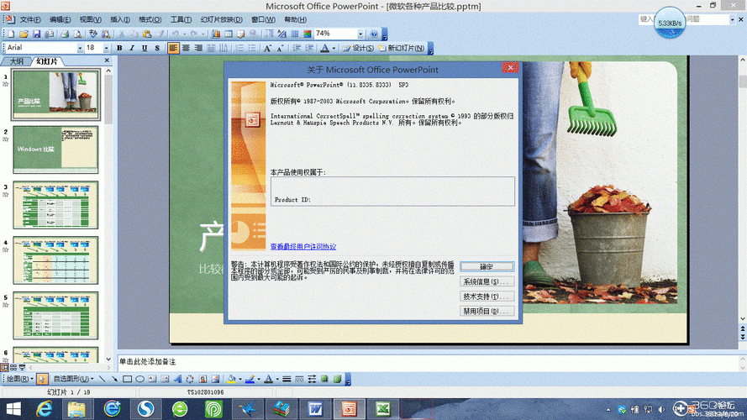Screen dimensions: 747x420
Task: Select the Oval drawing tool
Action: coord(139,379)
